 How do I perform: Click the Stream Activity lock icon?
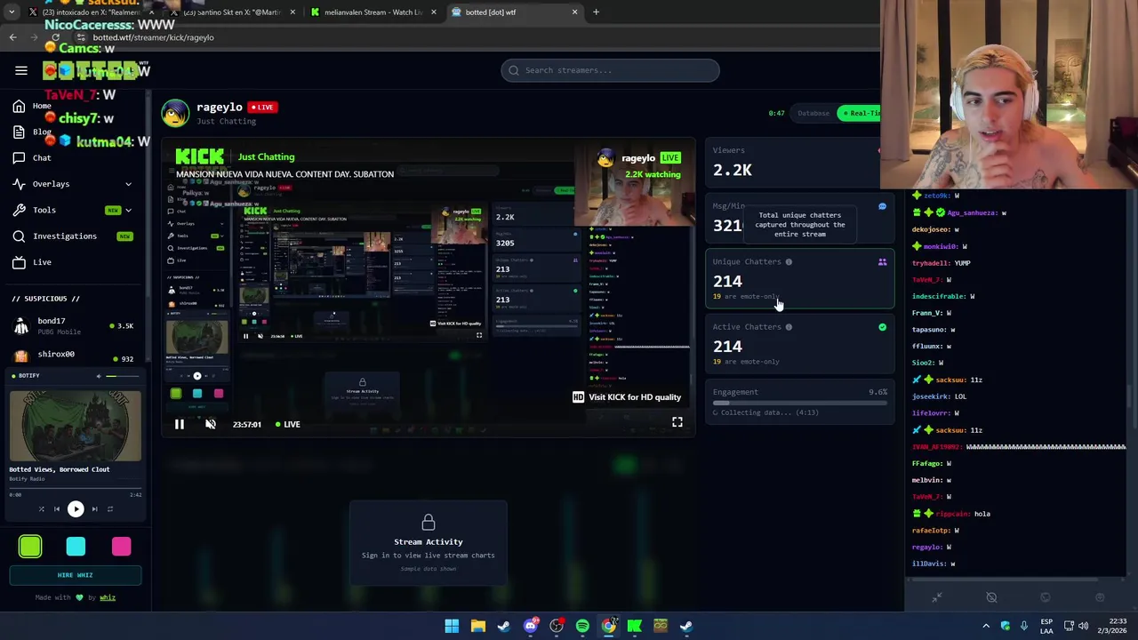(429, 522)
